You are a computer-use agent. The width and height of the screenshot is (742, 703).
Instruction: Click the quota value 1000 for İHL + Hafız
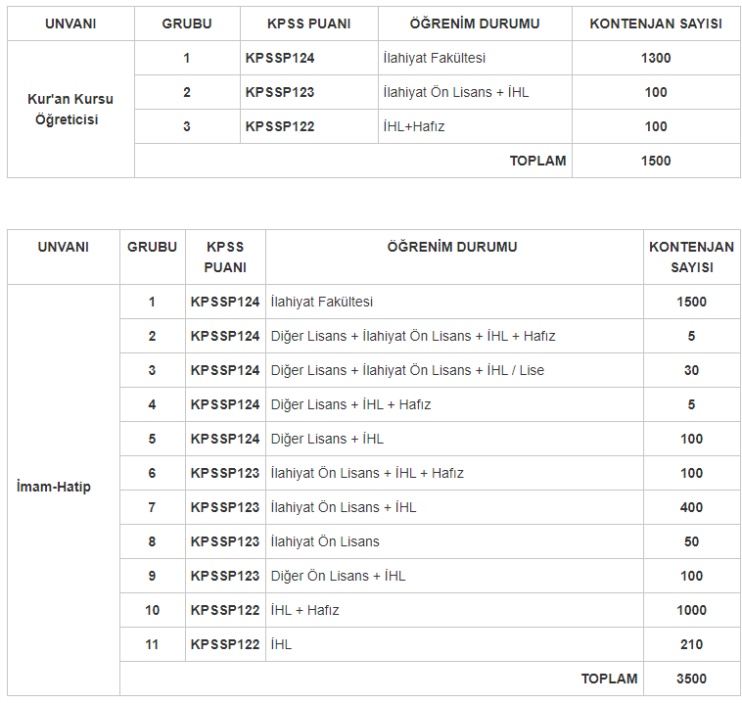click(x=691, y=610)
